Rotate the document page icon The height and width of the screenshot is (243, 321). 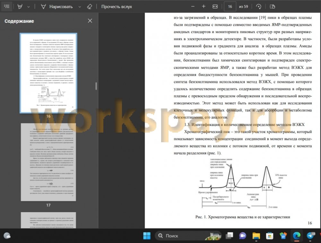pyautogui.click(x=258, y=6)
